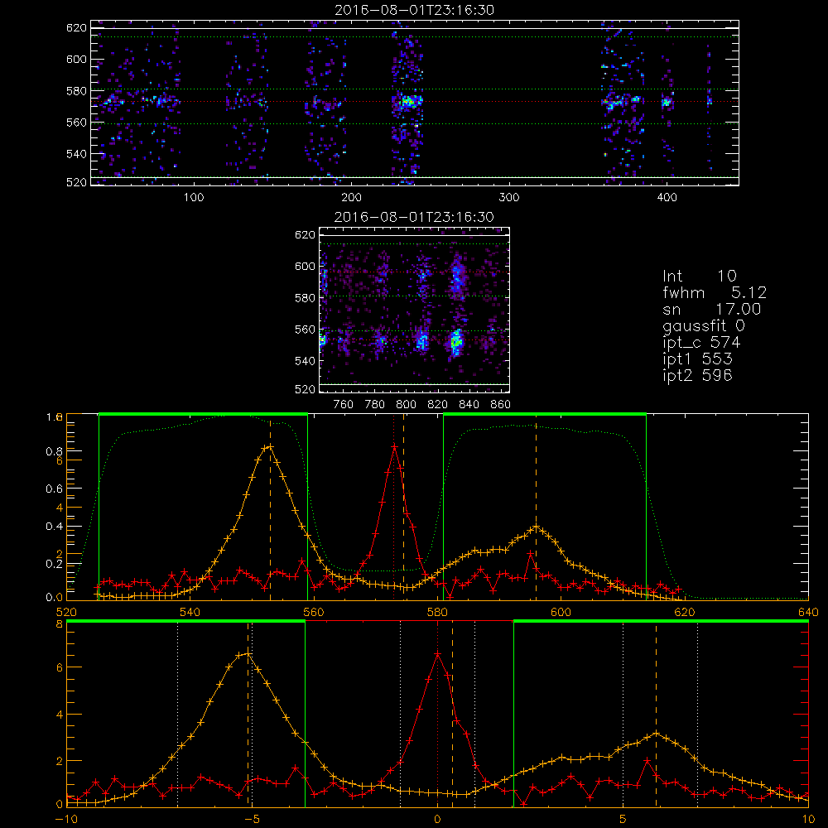Click x-axis label '400' under the top spectrogram
This screenshot has width=828, height=828.
(667, 198)
